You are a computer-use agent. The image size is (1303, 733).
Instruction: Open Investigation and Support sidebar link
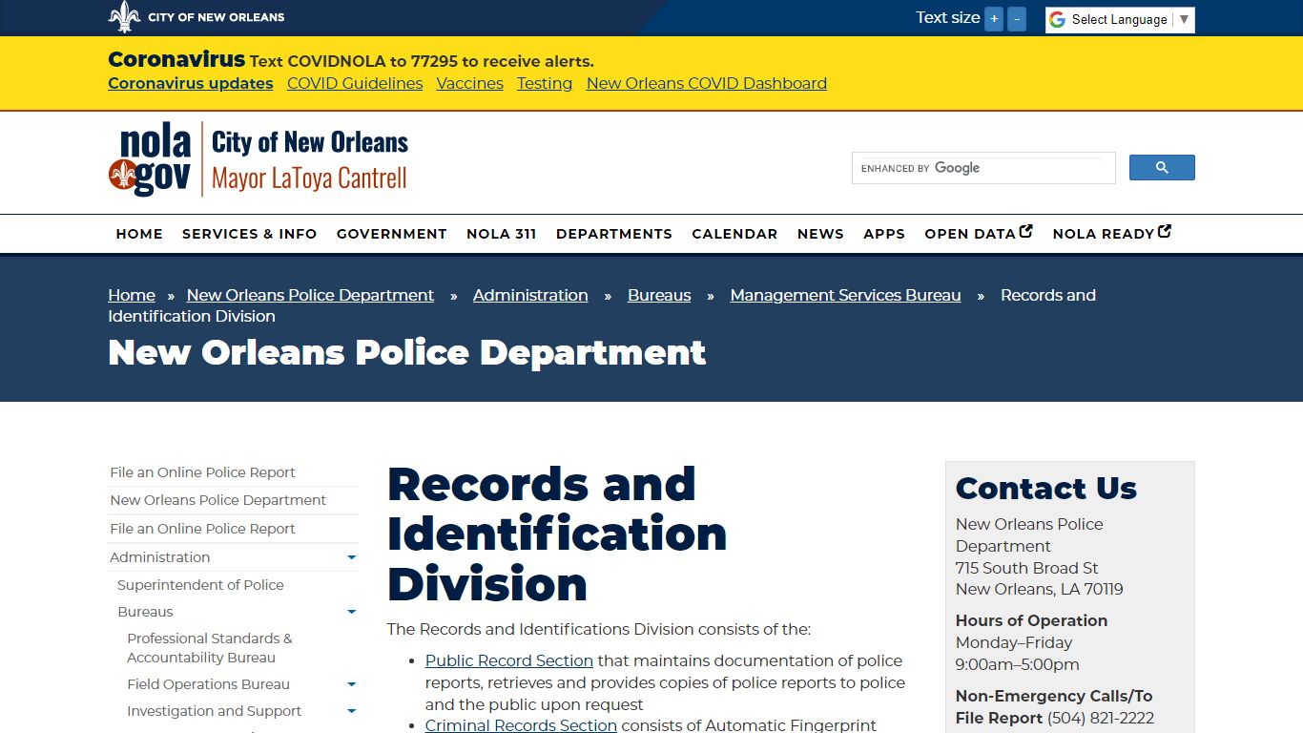(214, 711)
